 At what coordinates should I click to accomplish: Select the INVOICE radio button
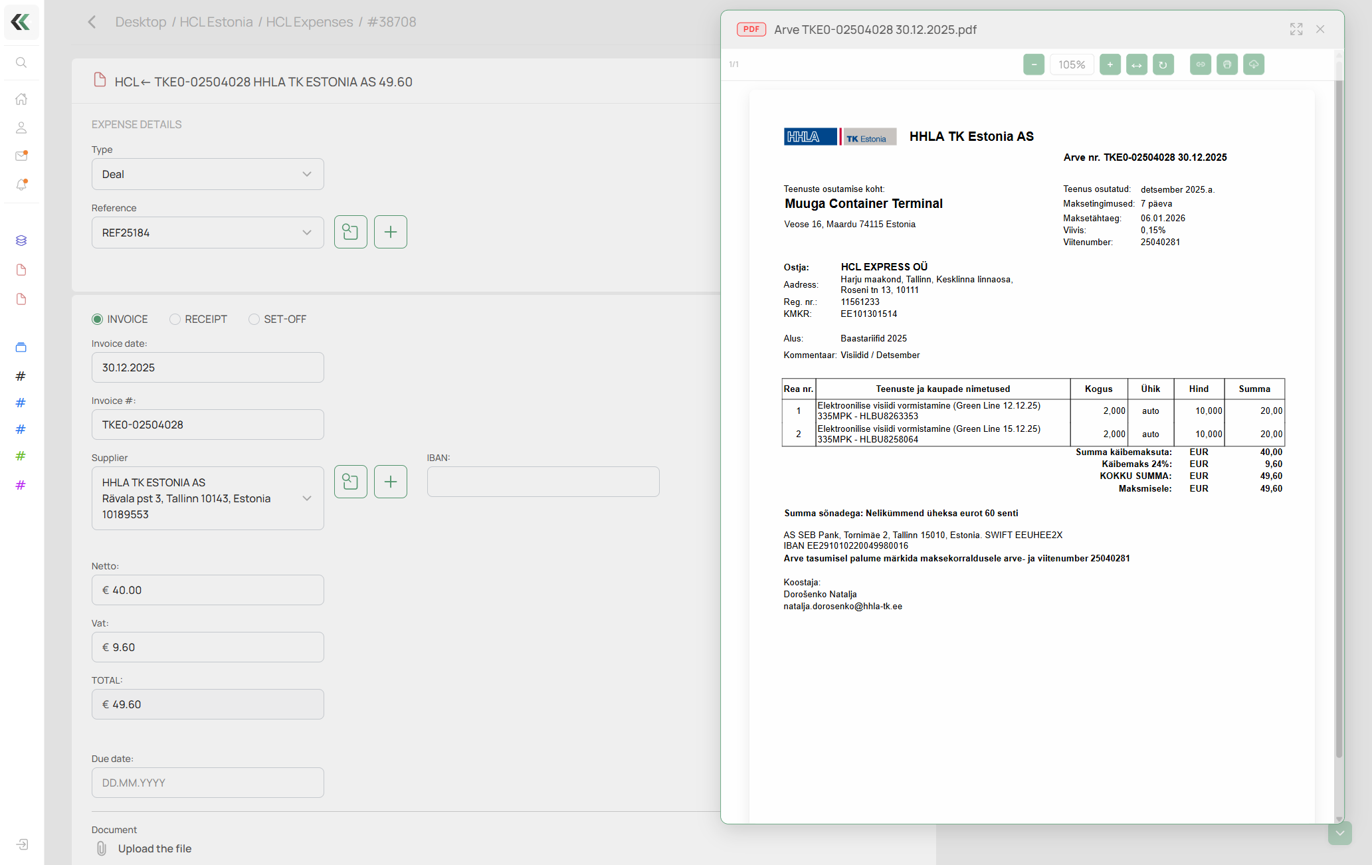coord(97,319)
